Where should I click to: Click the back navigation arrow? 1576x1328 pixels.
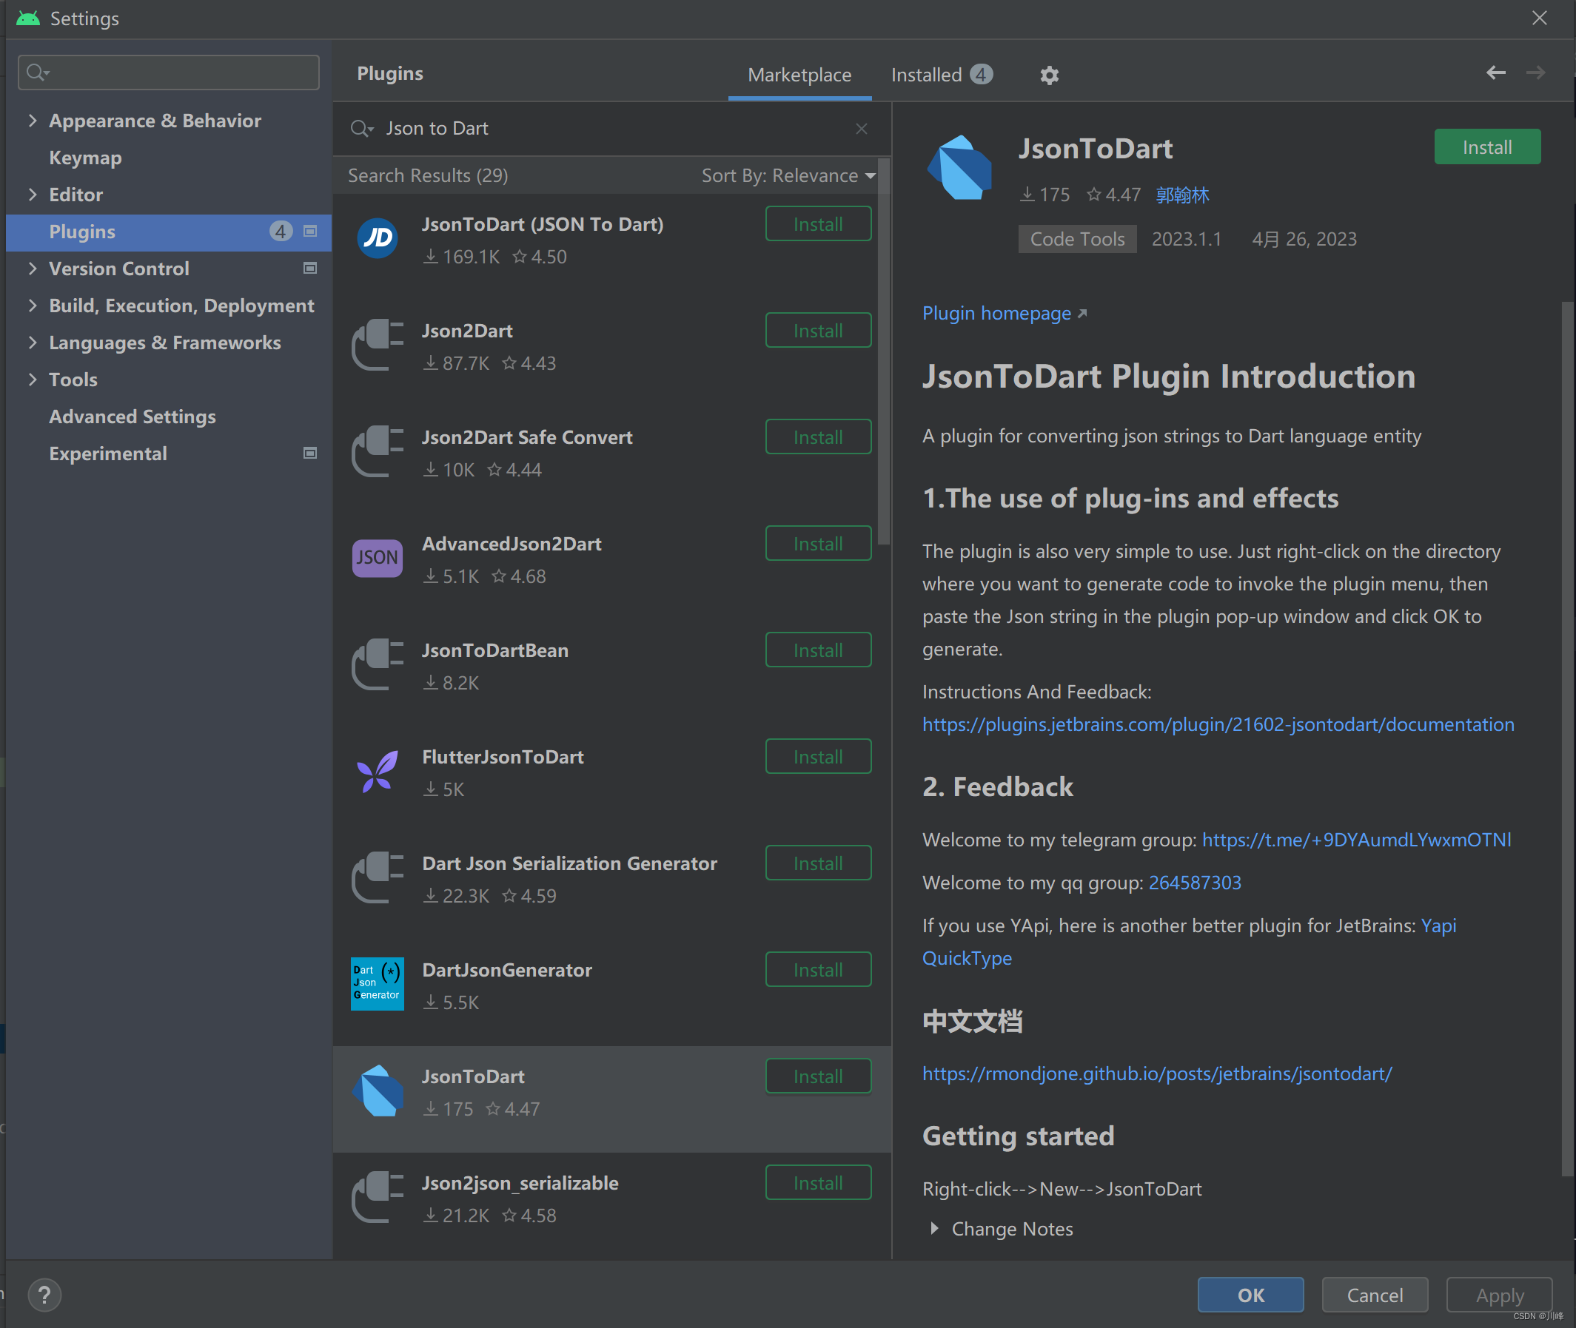tap(1495, 73)
